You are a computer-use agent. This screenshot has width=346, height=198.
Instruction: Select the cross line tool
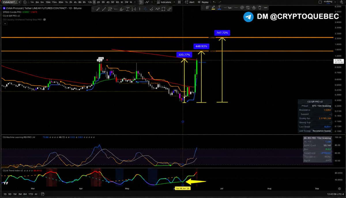click(146, 9)
